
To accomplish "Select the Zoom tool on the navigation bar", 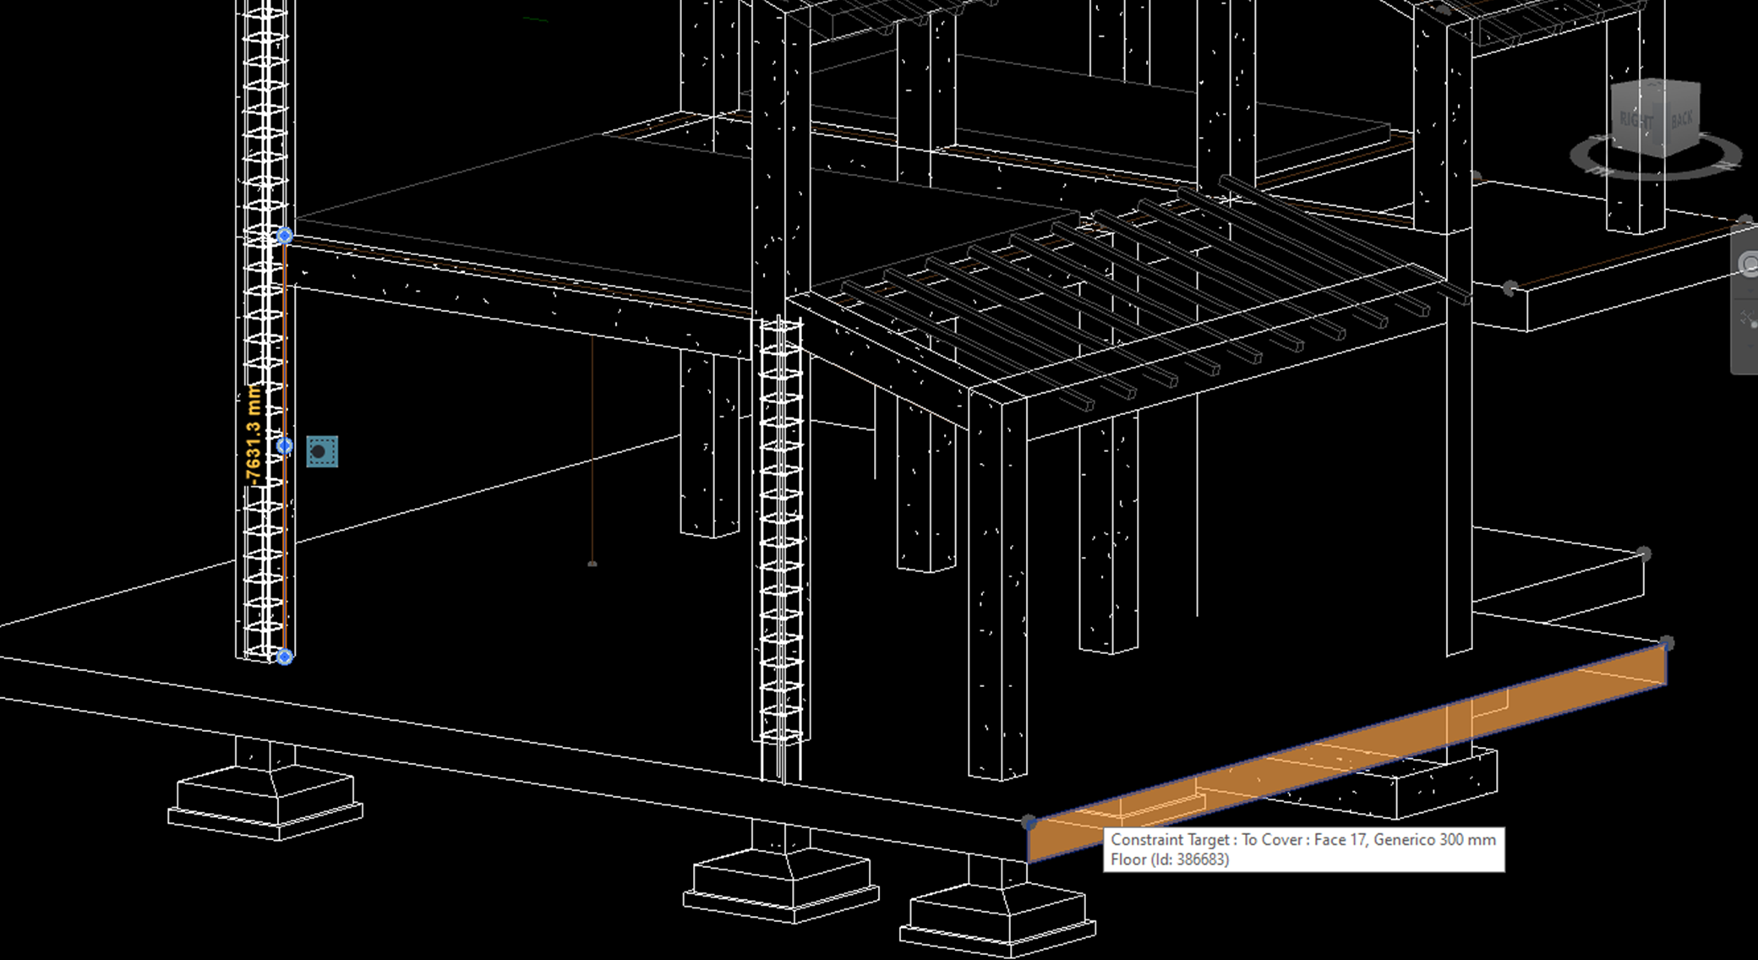I will click(1750, 319).
